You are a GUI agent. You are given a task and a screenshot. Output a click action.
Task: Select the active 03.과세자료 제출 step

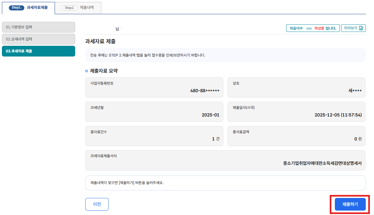[39, 51]
